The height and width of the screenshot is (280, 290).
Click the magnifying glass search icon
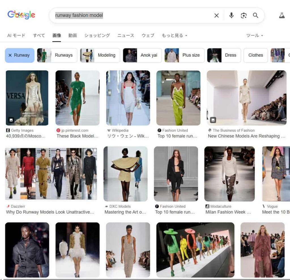point(255,16)
